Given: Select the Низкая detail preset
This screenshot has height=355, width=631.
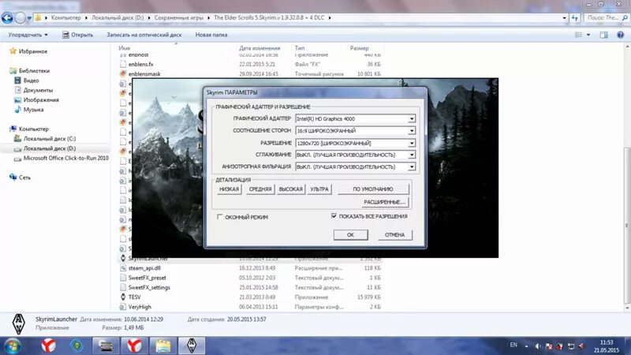Looking at the screenshot, I should (x=229, y=189).
